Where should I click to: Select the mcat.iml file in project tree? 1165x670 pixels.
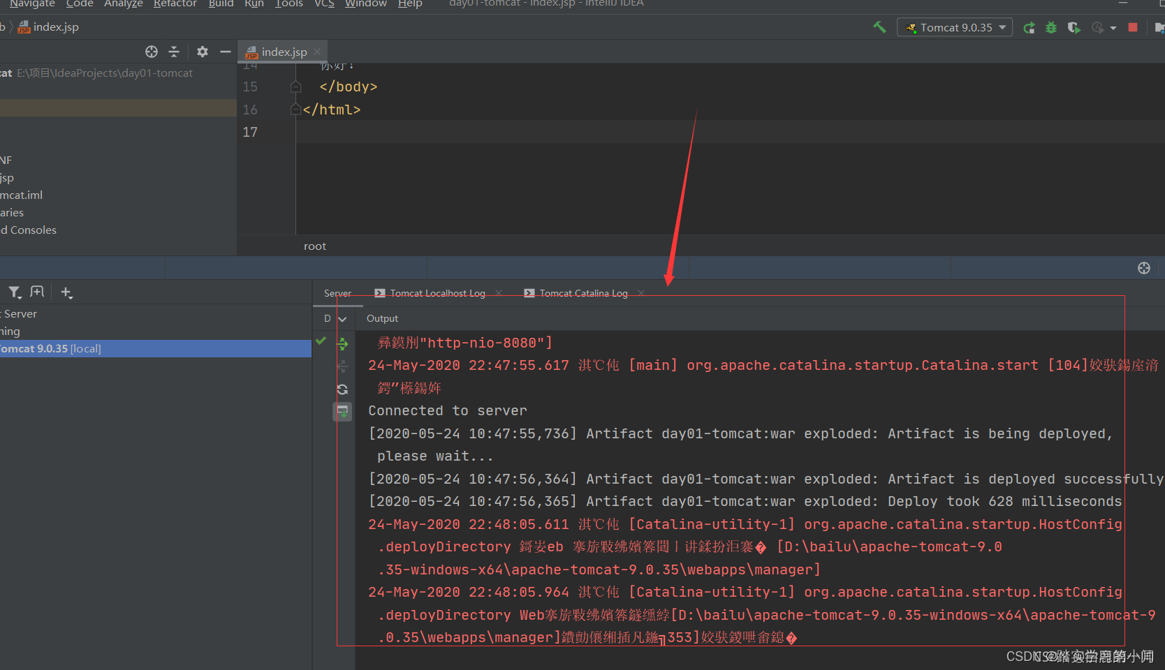tap(22, 195)
